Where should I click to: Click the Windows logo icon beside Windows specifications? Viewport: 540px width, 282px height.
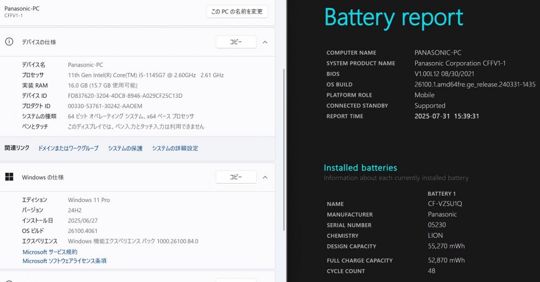(9, 177)
